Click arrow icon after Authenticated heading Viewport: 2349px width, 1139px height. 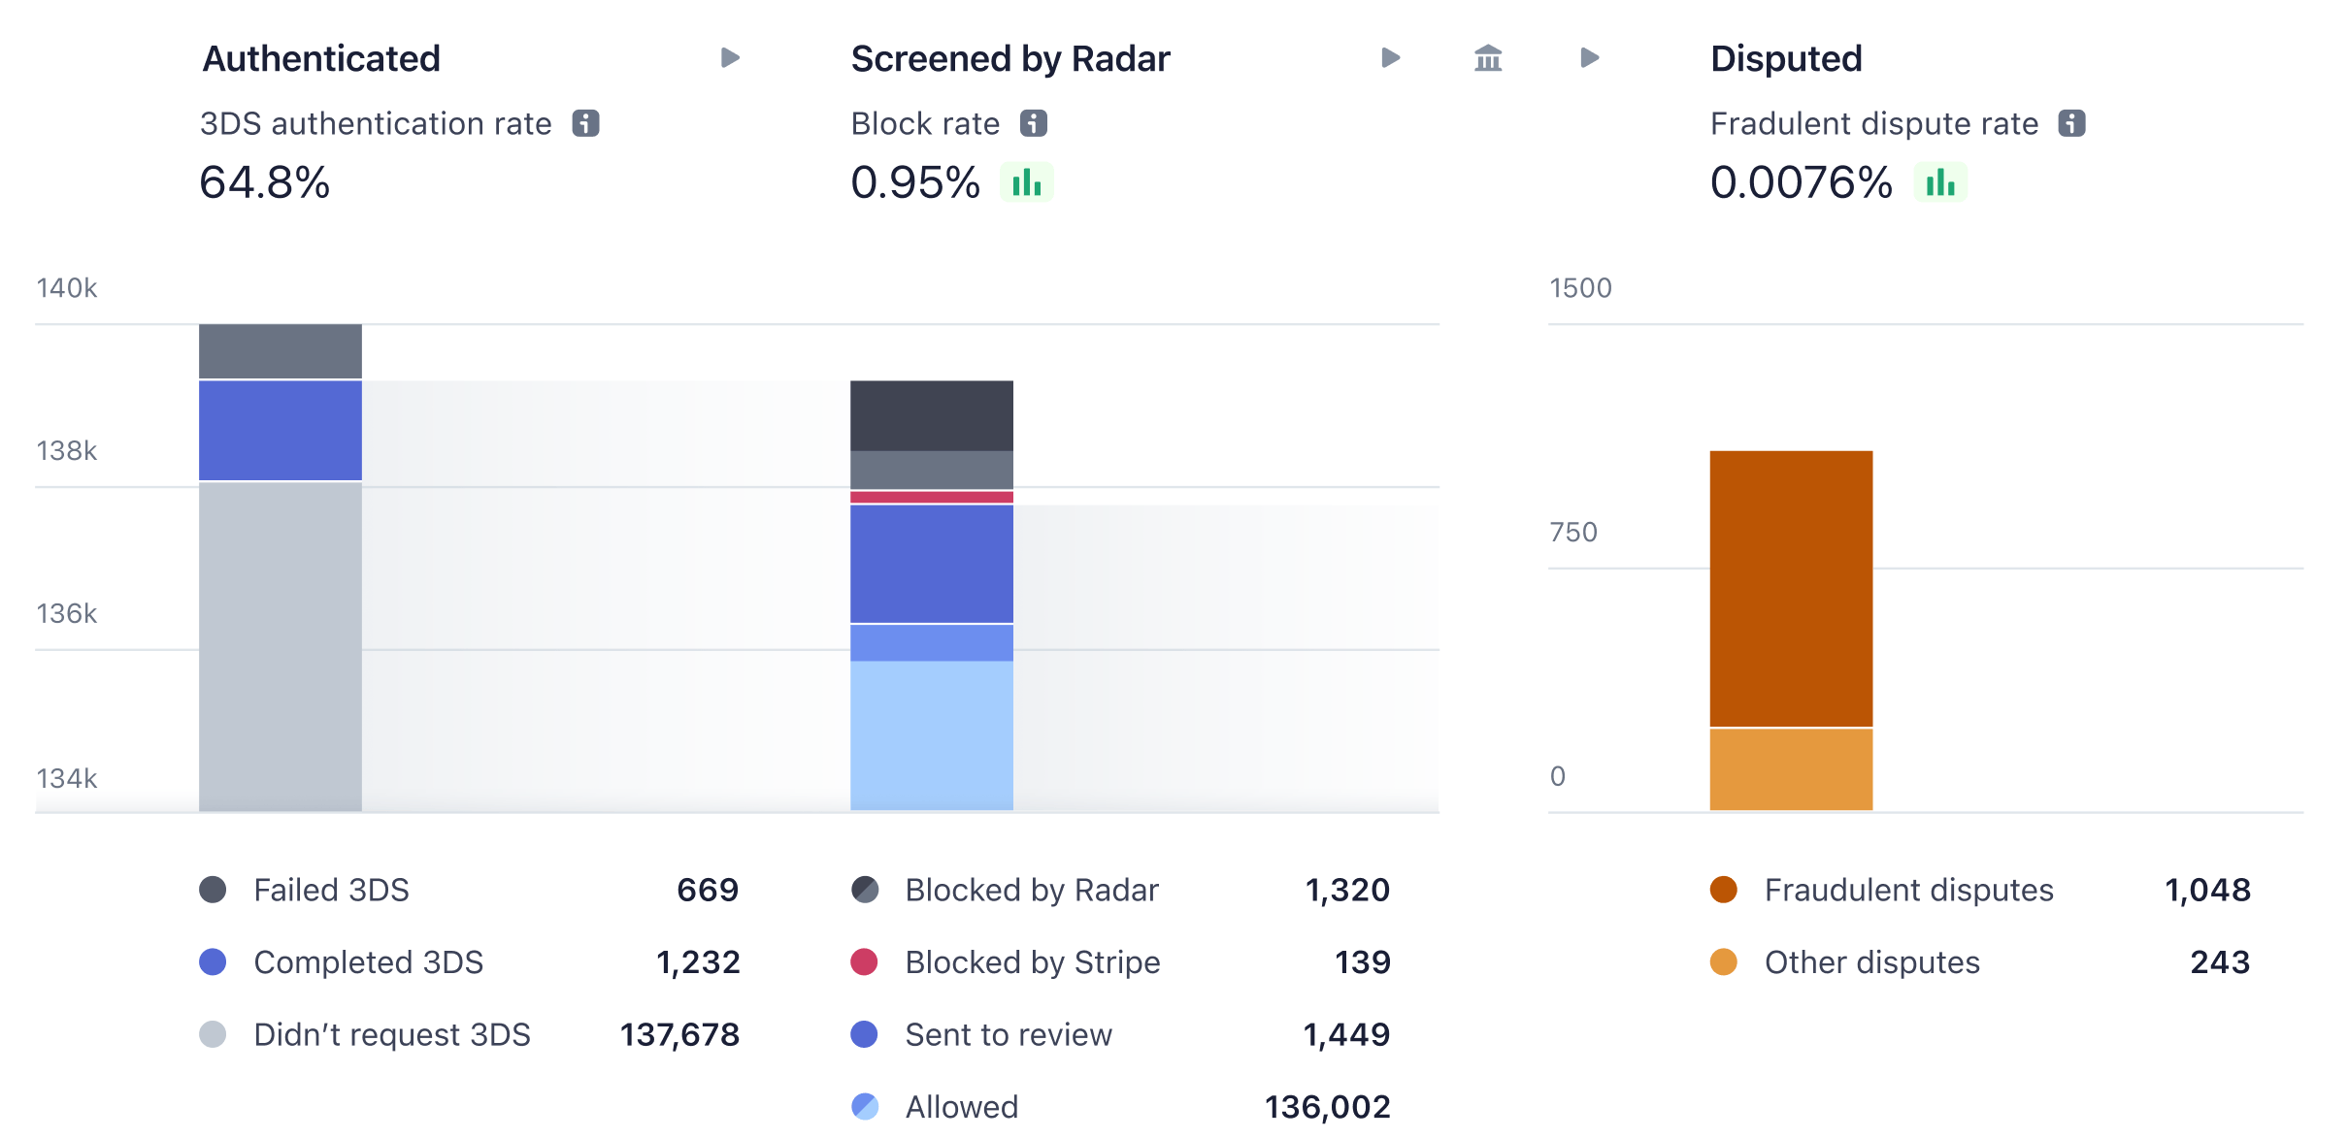[731, 58]
